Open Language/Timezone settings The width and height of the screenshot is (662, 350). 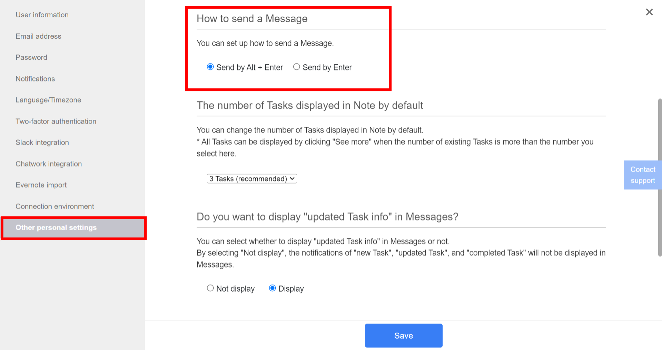(x=48, y=100)
